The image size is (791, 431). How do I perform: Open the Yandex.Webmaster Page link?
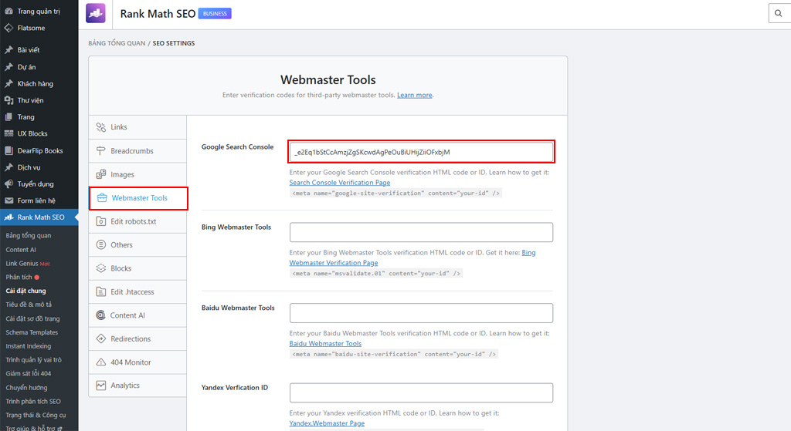pos(327,423)
